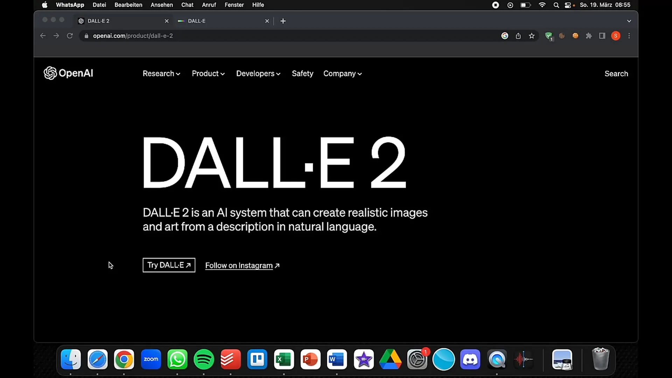Select the Safety navigation item
Image resolution: width=672 pixels, height=378 pixels.
click(x=303, y=73)
